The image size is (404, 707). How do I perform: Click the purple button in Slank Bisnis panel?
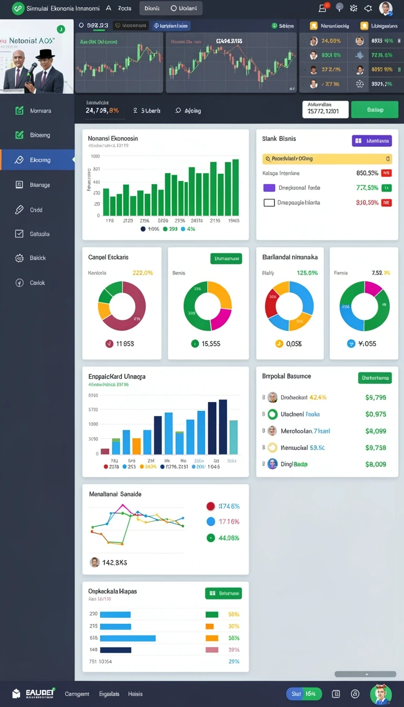coord(372,140)
